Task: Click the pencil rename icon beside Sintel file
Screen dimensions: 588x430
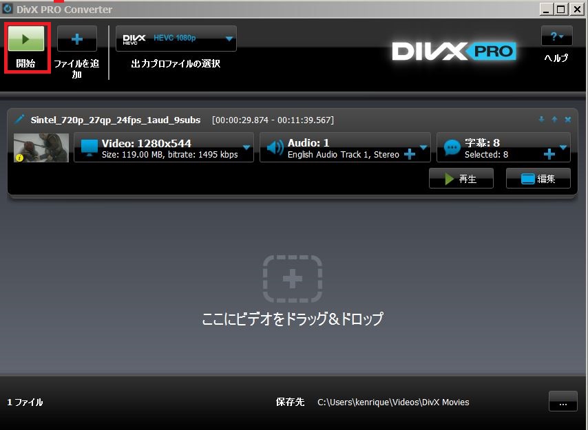Action: pos(19,120)
